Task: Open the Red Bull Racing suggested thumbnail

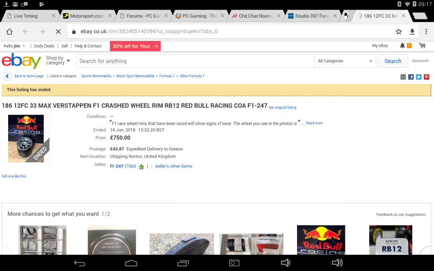Action: coord(321,240)
